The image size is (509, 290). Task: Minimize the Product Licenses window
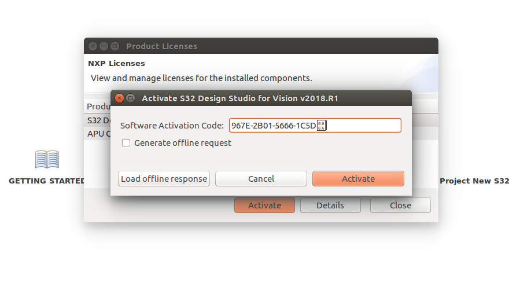pyautogui.click(x=104, y=46)
